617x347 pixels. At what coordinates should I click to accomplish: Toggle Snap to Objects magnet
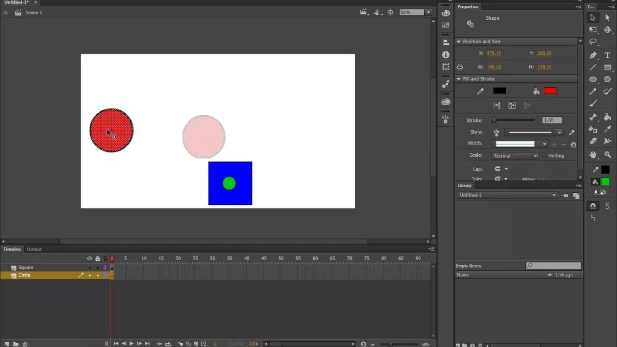(x=593, y=206)
